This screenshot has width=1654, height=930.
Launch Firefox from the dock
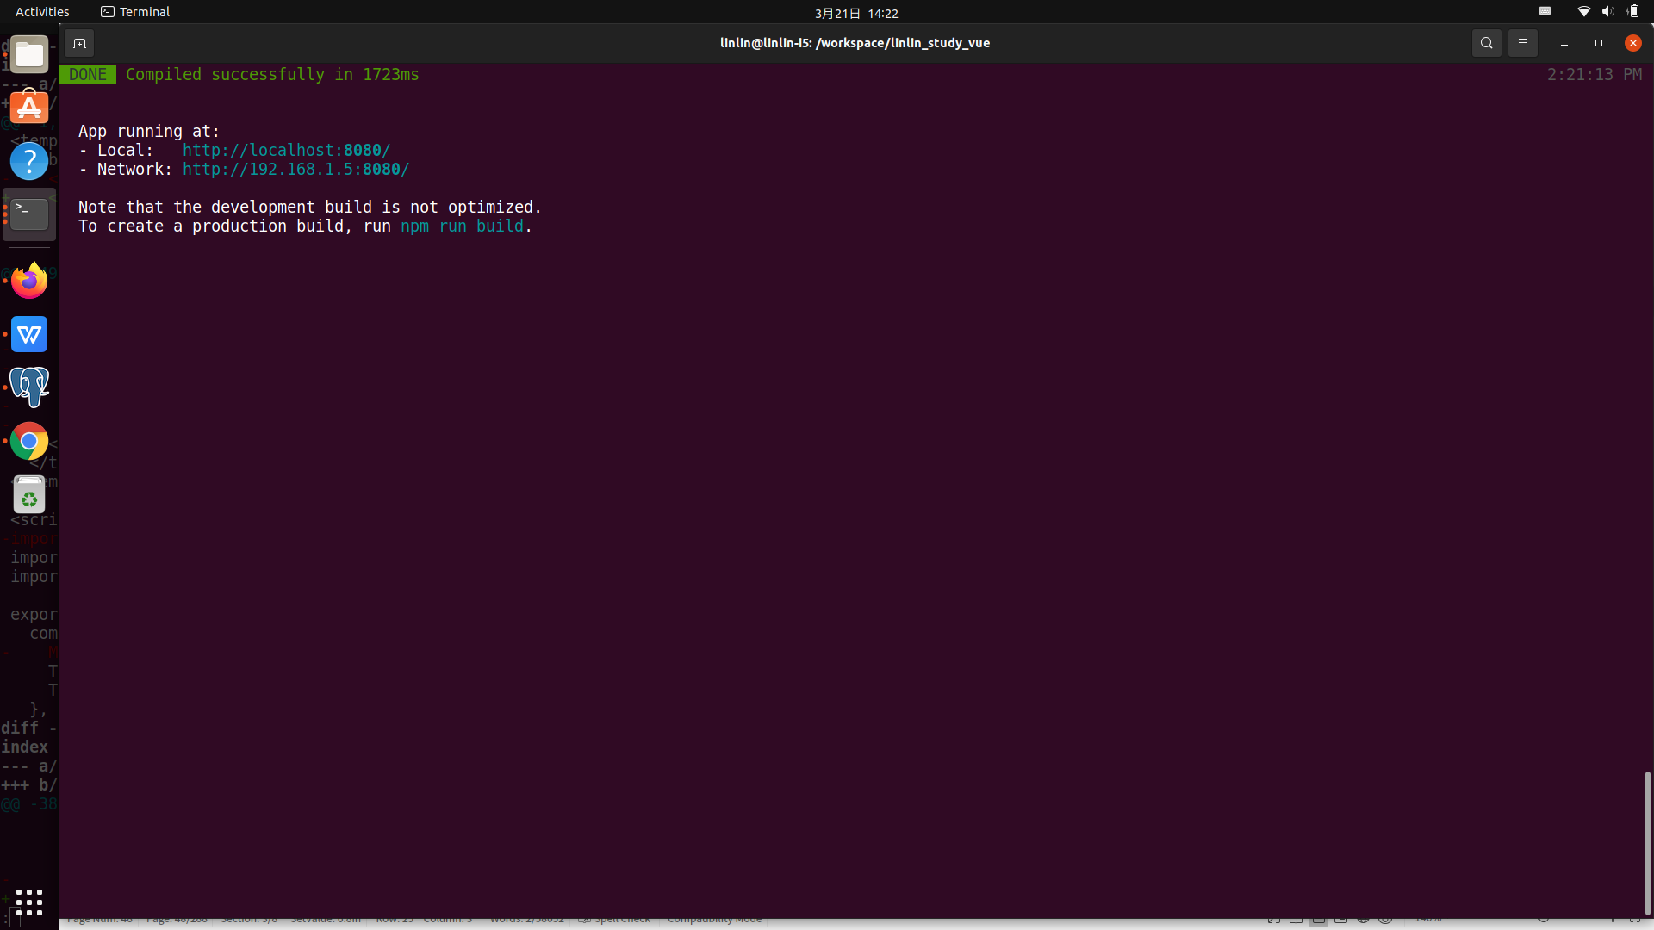[29, 281]
